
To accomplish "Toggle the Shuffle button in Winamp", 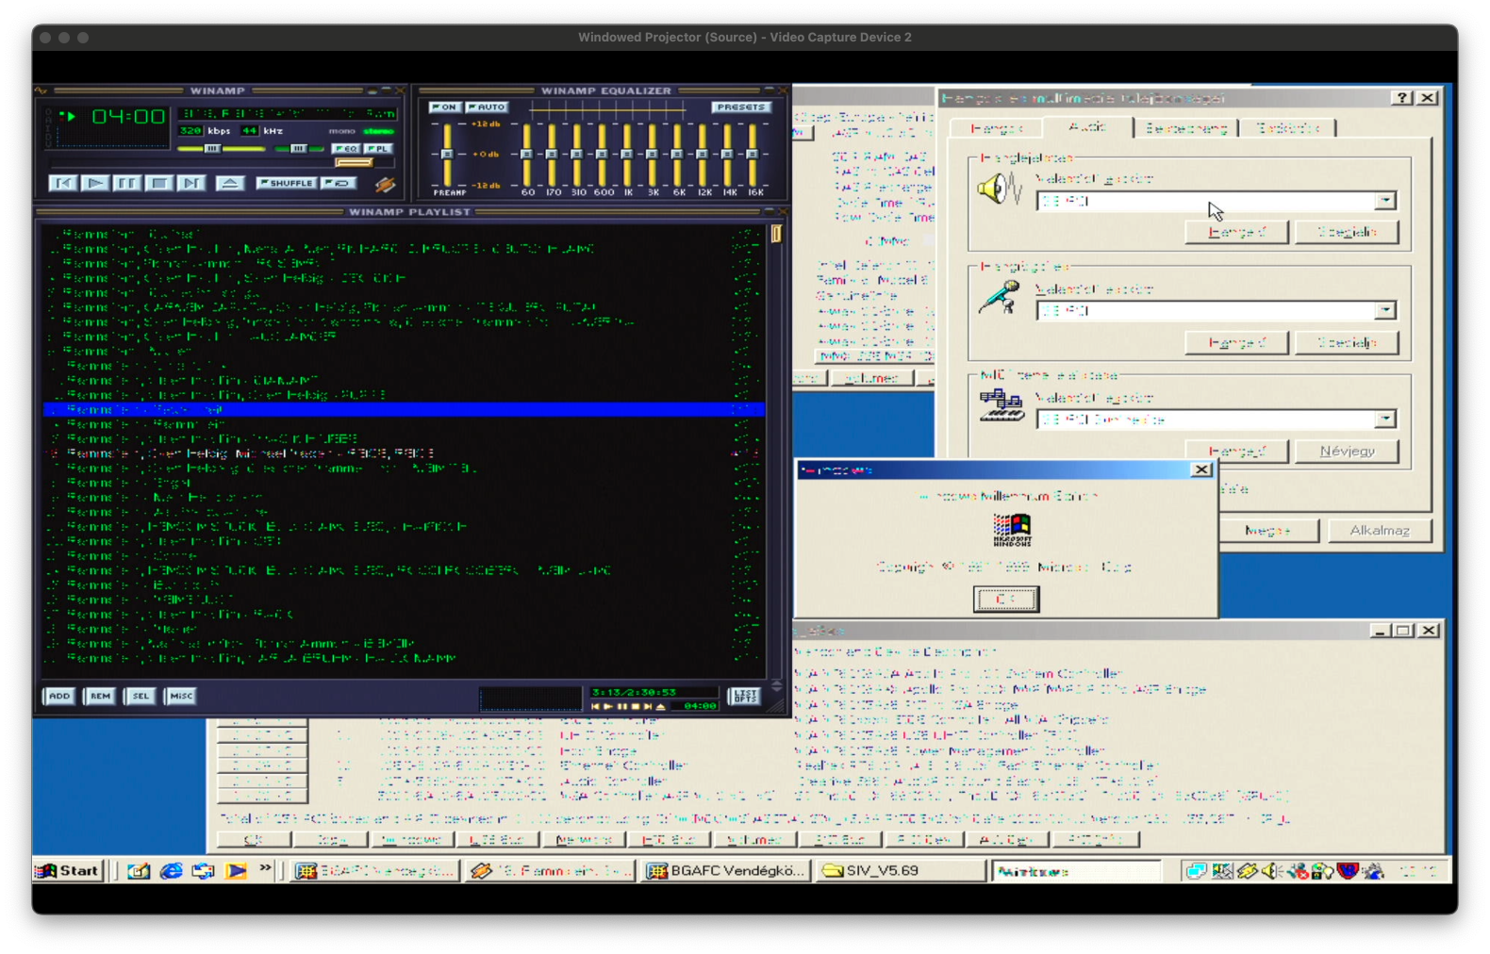I will click(286, 183).
